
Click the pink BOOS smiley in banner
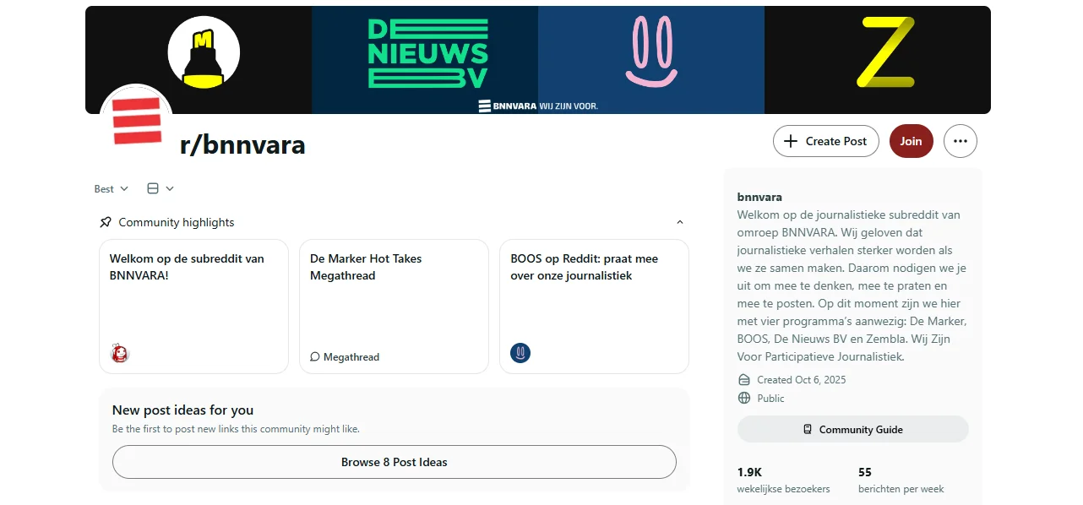pyautogui.click(x=651, y=52)
